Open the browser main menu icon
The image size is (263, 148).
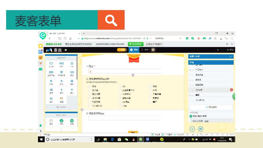click(x=232, y=38)
